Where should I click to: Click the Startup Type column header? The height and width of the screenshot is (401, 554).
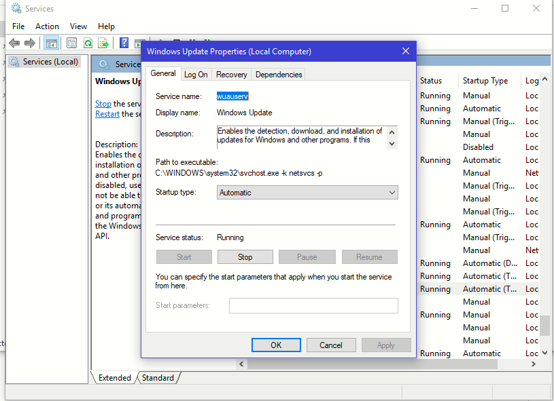coord(485,81)
